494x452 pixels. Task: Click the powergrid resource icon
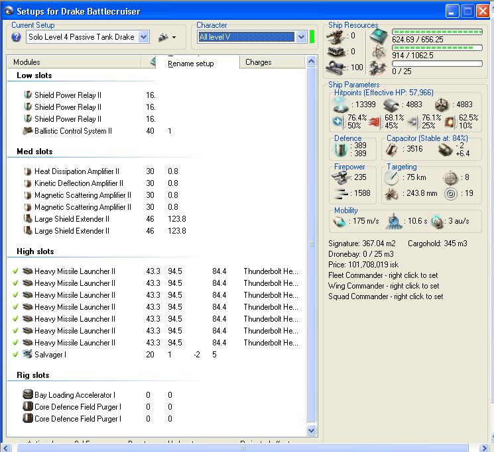[x=379, y=52]
